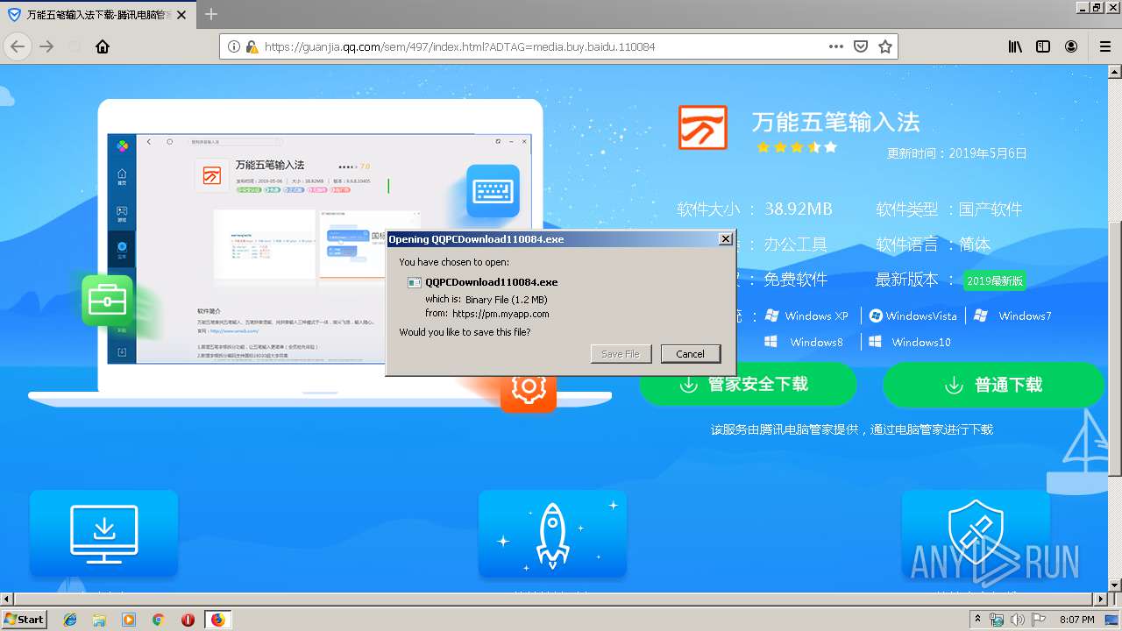The height and width of the screenshot is (631, 1122).
Task: Click the rocket feature icon
Action: pos(552,535)
